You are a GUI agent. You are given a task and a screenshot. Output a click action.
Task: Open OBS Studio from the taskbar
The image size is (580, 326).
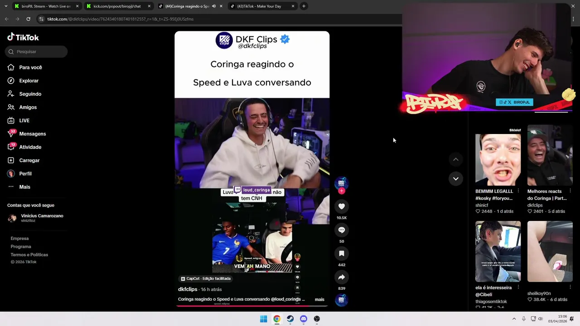[317, 319]
